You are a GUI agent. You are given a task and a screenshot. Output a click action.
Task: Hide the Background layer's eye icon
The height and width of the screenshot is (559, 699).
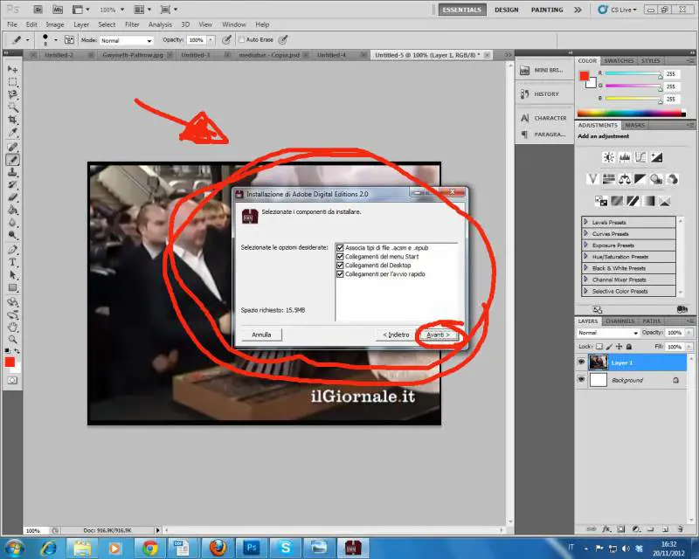pyautogui.click(x=581, y=380)
